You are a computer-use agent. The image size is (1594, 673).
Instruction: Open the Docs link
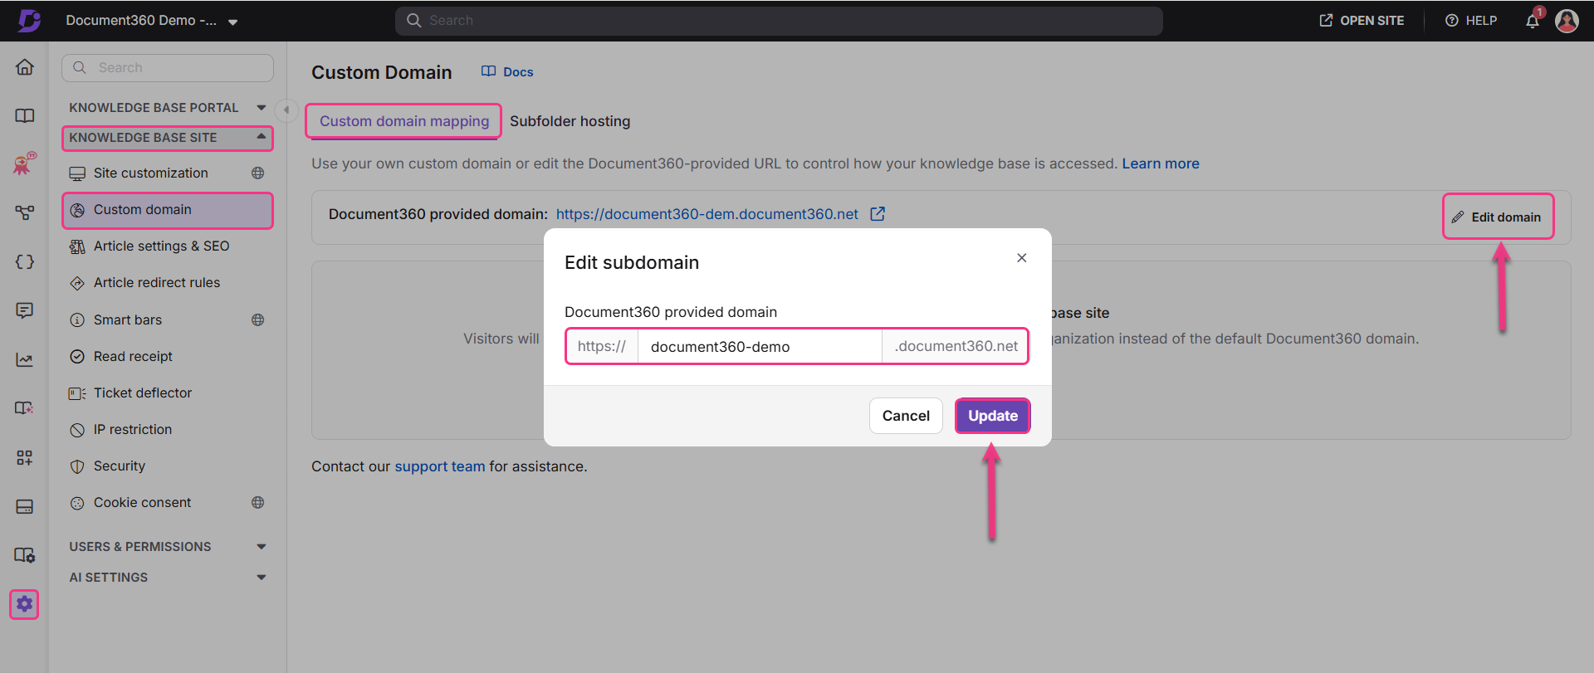click(507, 72)
